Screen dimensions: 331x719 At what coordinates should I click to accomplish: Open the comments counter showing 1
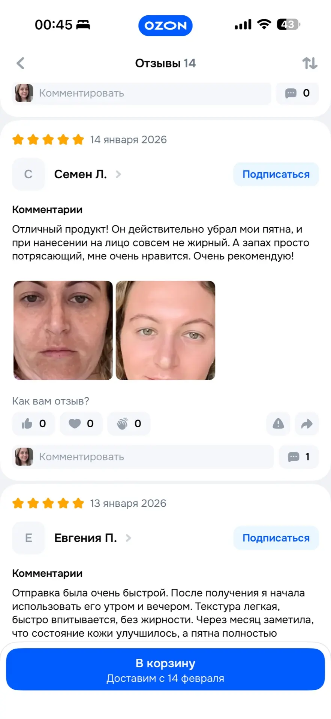coord(299,457)
